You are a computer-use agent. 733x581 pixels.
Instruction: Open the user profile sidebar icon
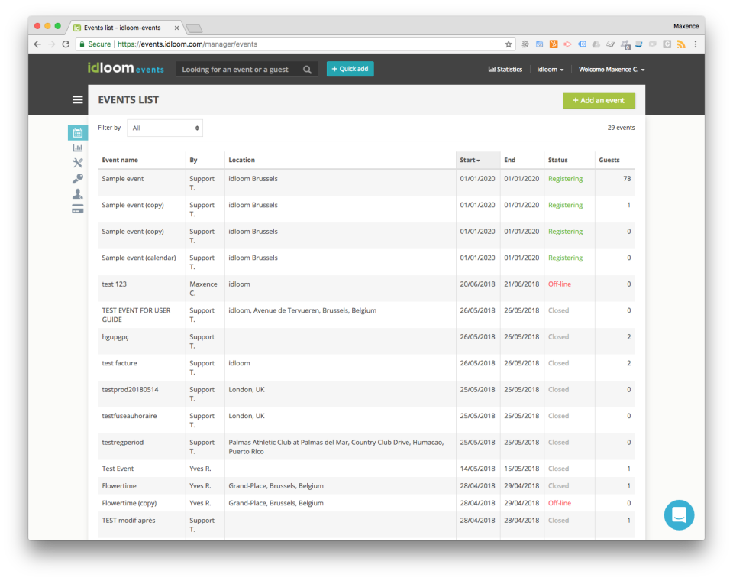coord(78,193)
